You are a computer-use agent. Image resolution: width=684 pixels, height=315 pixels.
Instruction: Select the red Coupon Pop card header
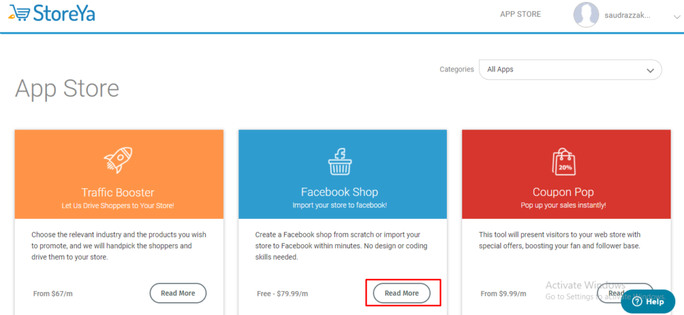(566, 174)
